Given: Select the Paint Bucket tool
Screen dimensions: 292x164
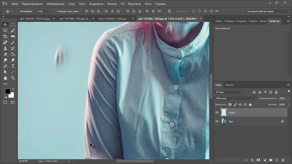Looking at the screenshot, I should (x=13, y=54).
